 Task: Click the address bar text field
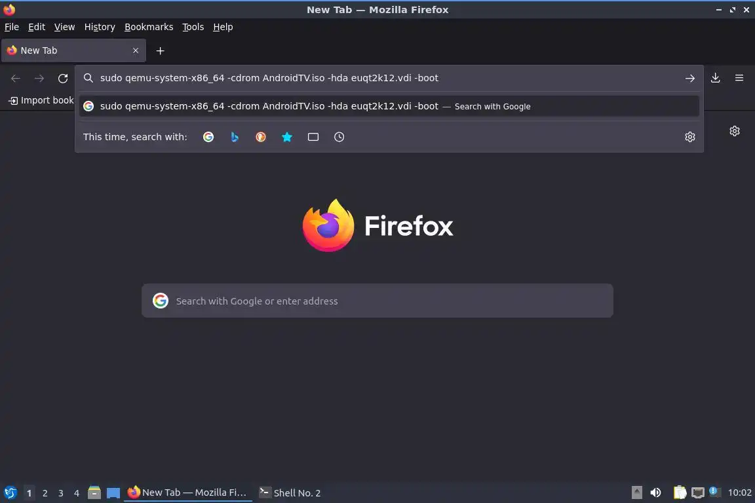coord(389,78)
